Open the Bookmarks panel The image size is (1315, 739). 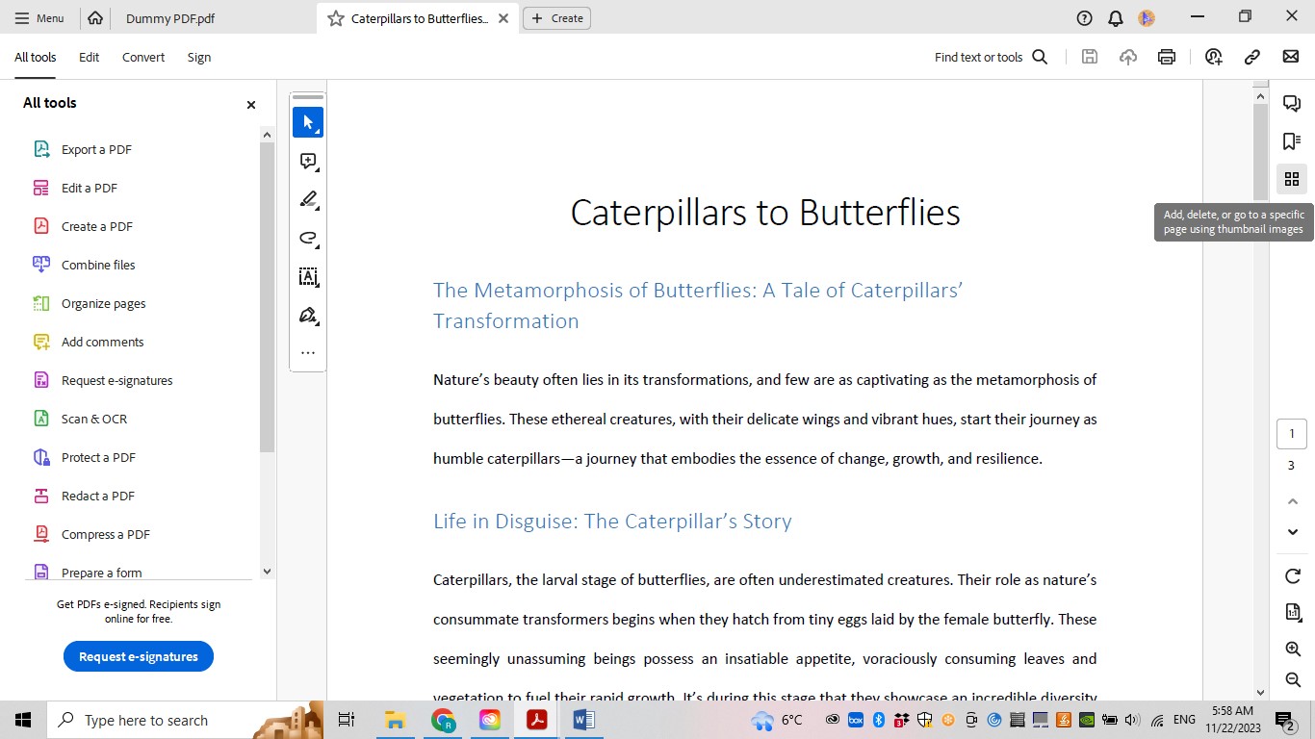(1291, 140)
